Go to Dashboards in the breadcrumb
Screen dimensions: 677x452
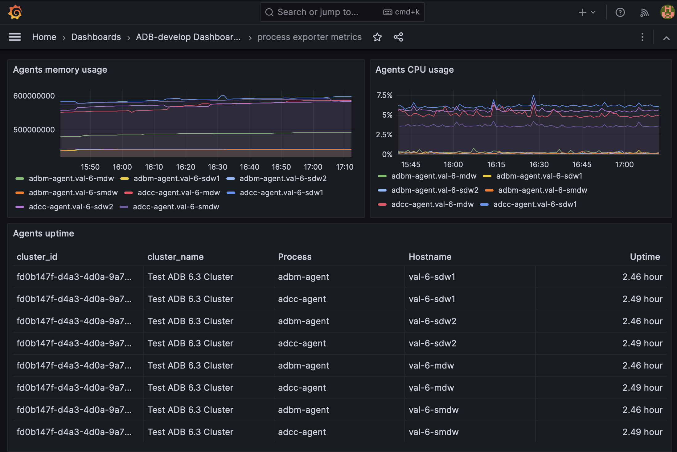point(96,37)
